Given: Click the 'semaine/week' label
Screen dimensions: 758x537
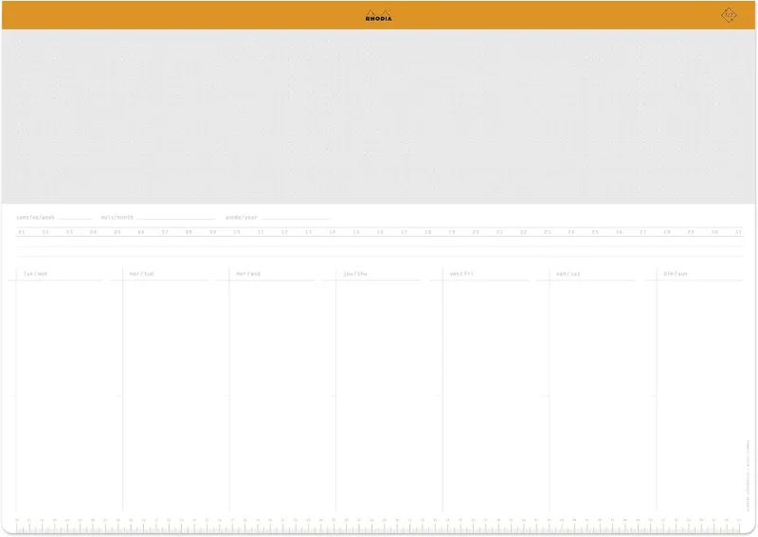Looking at the screenshot, I should pos(35,218).
